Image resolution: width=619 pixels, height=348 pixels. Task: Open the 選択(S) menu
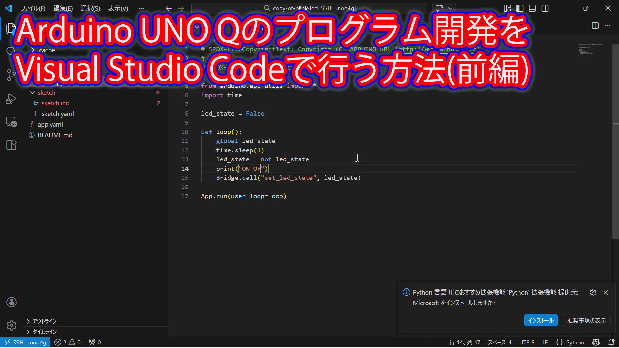coord(90,8)
